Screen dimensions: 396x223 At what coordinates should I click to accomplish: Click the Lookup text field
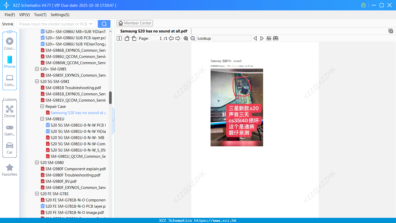coord(232,38)
